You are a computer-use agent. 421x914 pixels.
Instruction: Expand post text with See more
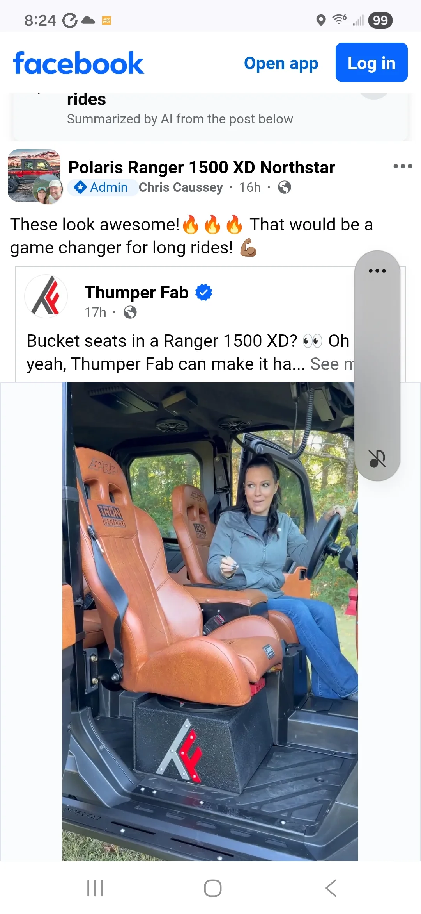point(332,364)
